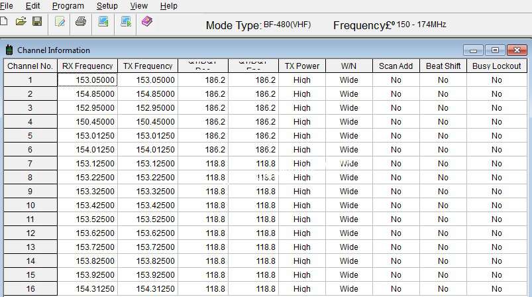Screen dimensions: 532x297
Task: Click the W/N Wide cell for channel 2
Action: pyautogui.click(x=349, y=93)
